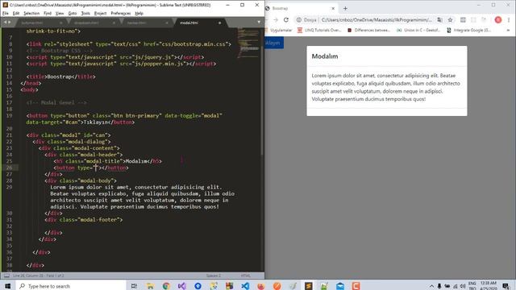This screenshot has width=516, height=290.
Task: Expand the bookmarks overflow chevron
Action: (x=509, y=31)
